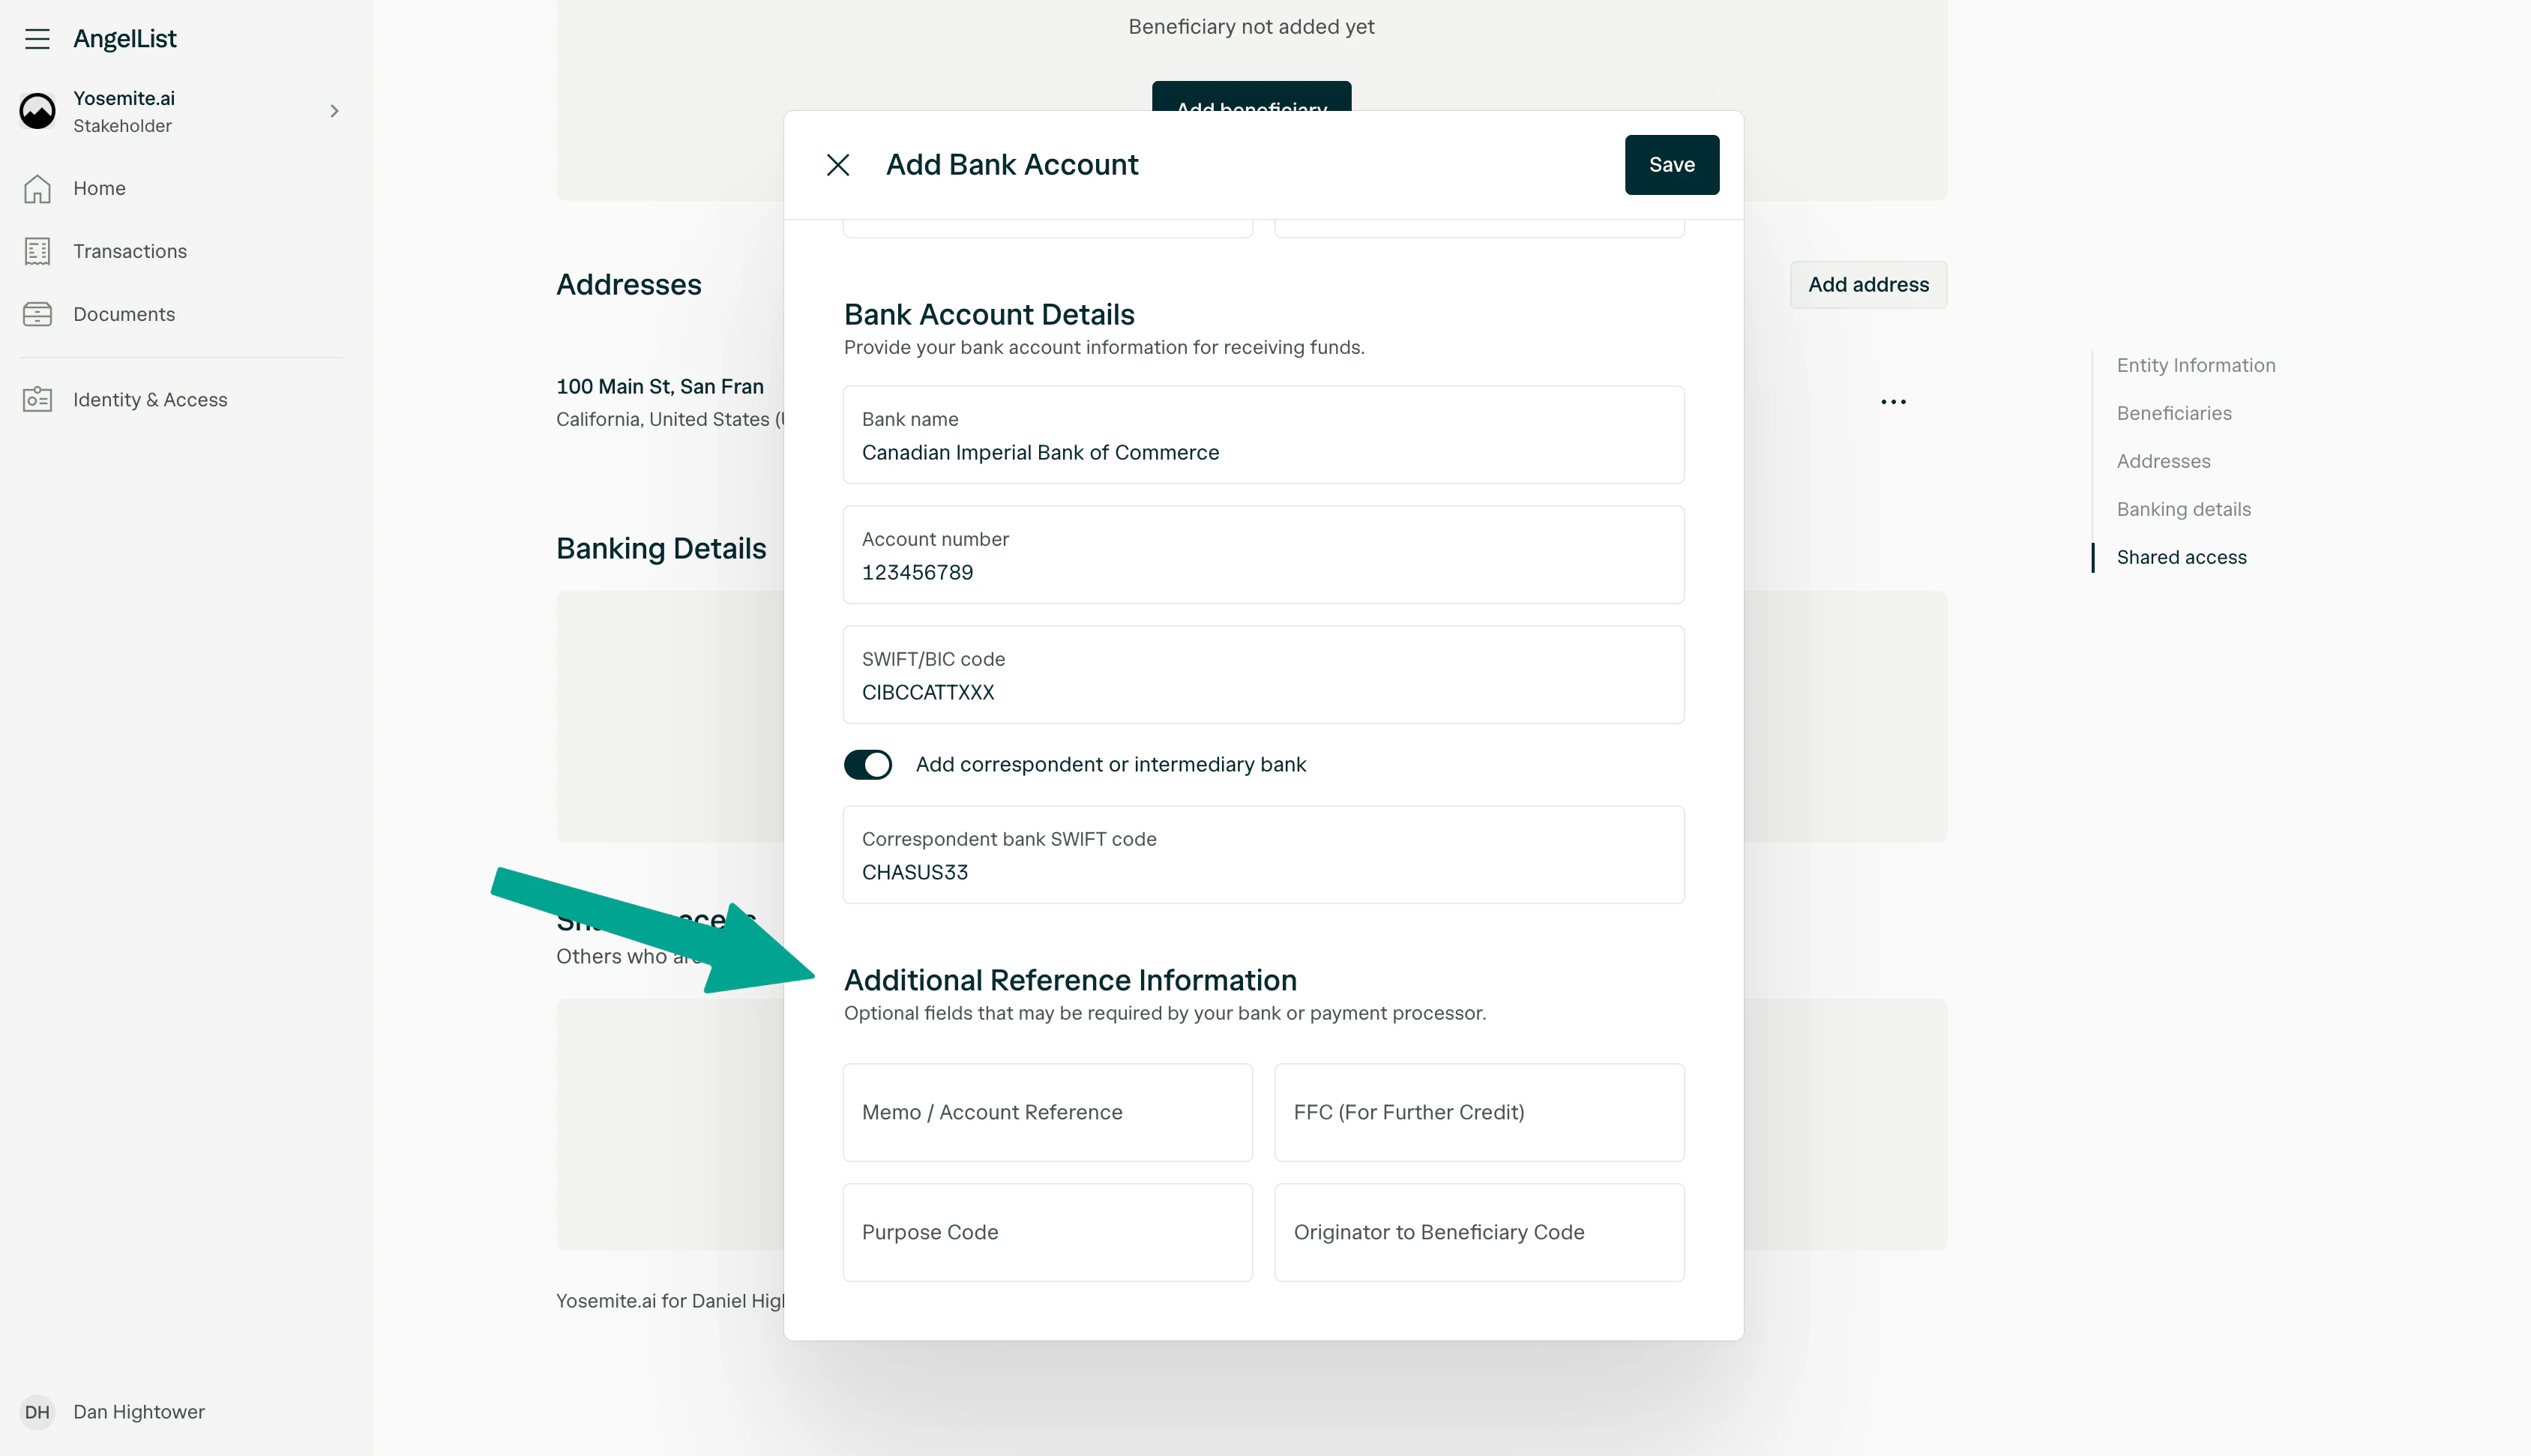Navigate to Entity Information section

click(2195, 364)
